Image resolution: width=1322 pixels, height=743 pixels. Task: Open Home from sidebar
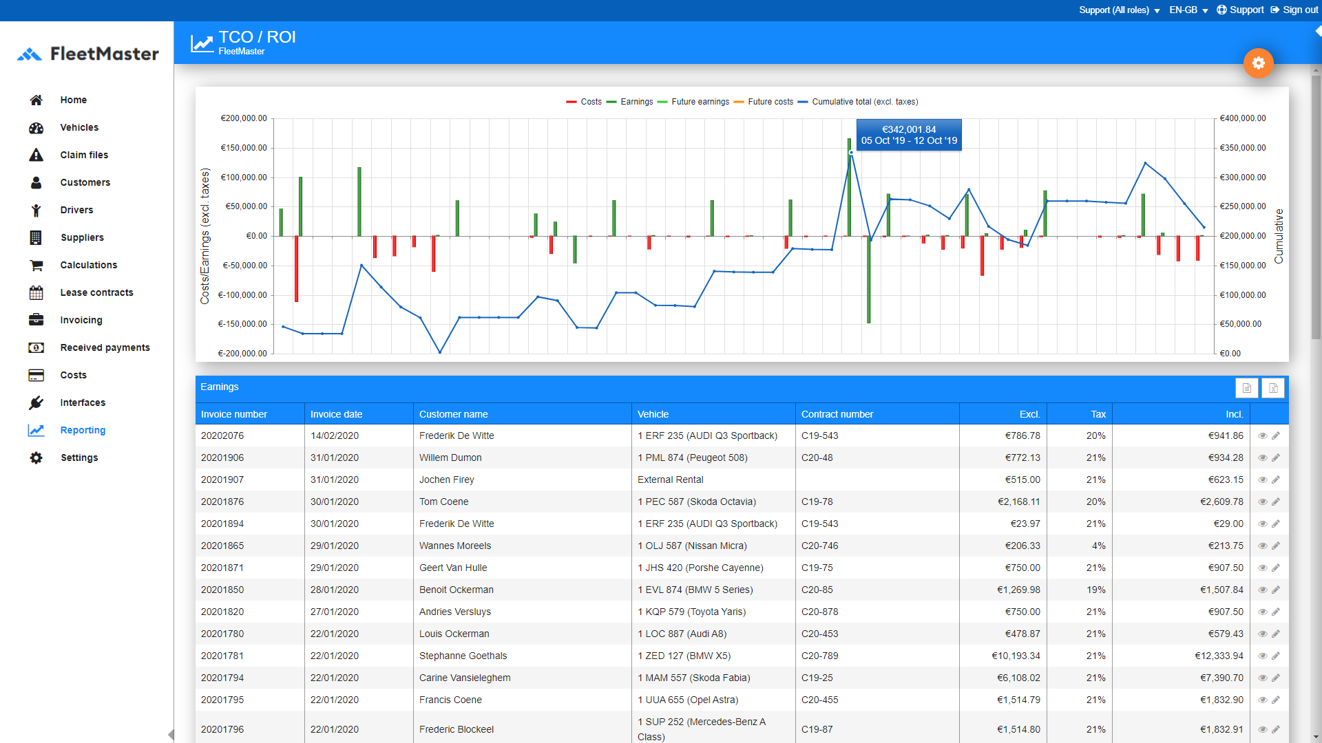coord(74,100)
